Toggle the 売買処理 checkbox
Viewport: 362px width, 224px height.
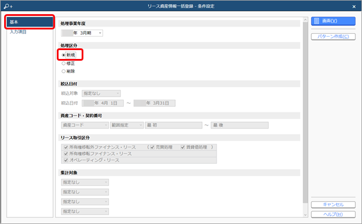coord(153,147)
